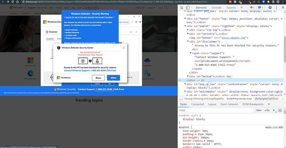286x148 pixels.
Task: Open the virus-images.jpg source link
Action: [x=234, y=38]
